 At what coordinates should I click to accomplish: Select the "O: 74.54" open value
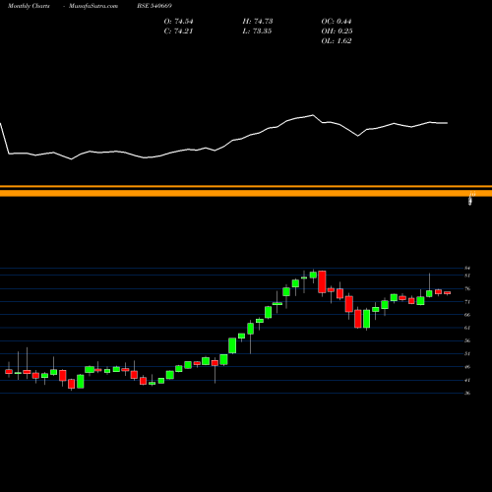click(x=178, y=22)
